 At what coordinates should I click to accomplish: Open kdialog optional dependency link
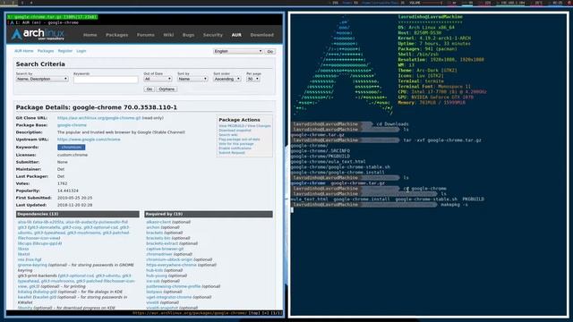pyautogui.click(x=25, y=292)
